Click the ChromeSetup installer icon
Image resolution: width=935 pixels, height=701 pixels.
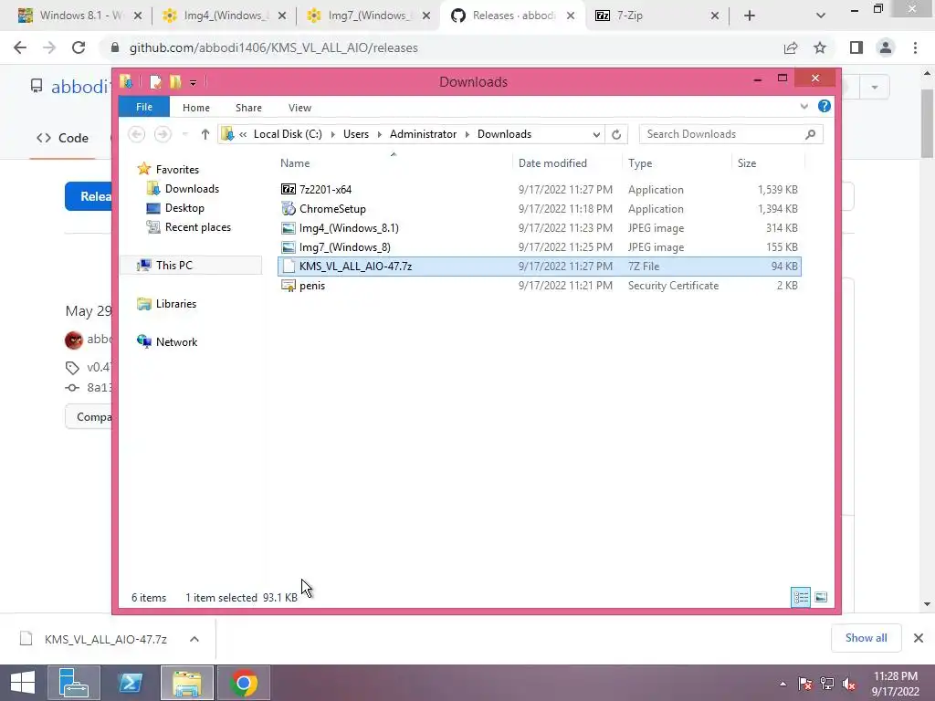point(288,209)
